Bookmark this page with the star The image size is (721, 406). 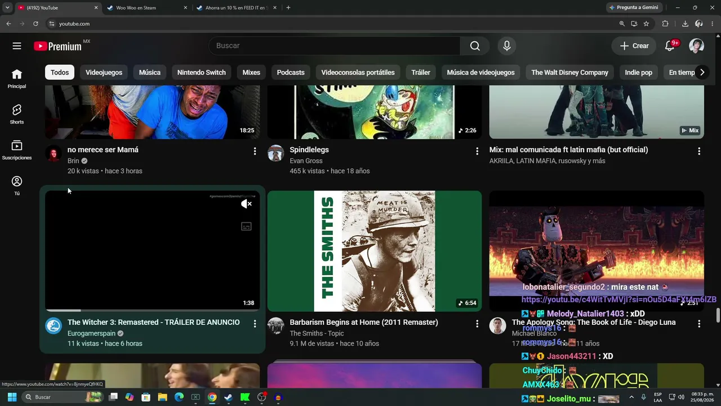(646, 24)
